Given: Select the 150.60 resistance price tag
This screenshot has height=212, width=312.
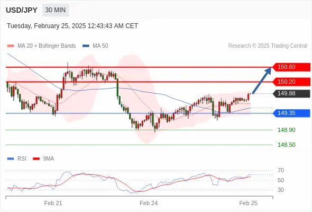Looking at the screenshot, I should [291, 67].
